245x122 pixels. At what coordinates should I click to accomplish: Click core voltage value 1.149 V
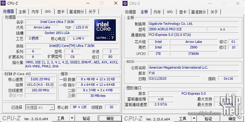click(78, 38)
